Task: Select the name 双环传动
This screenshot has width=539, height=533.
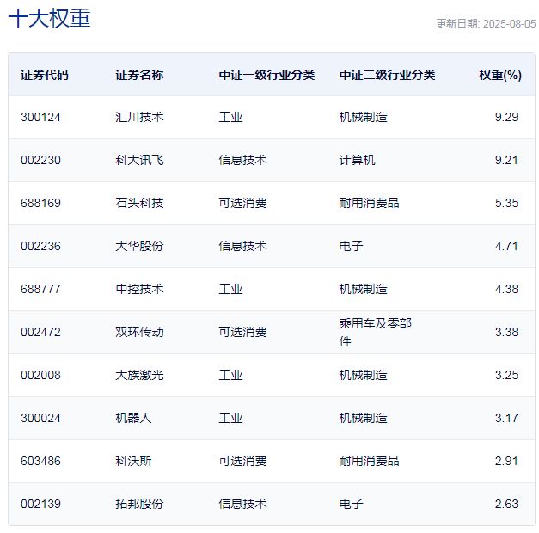Action: (x=139, y=332)
